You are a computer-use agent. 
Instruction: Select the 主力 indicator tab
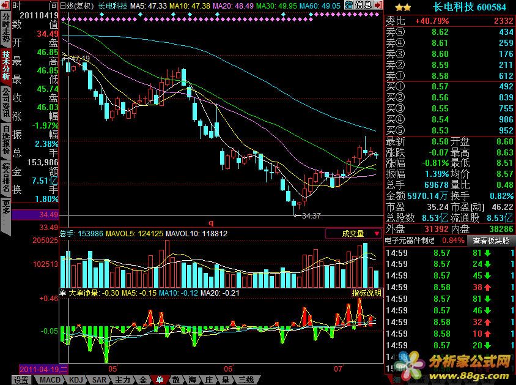click(x=122, y=380)
